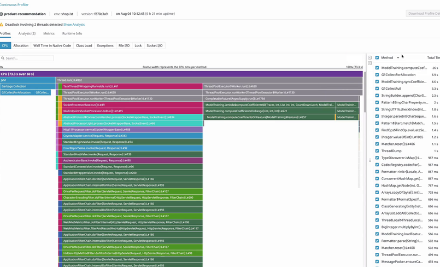
Task: Select the Socket I/O profile type
Action: coord(155,45)
